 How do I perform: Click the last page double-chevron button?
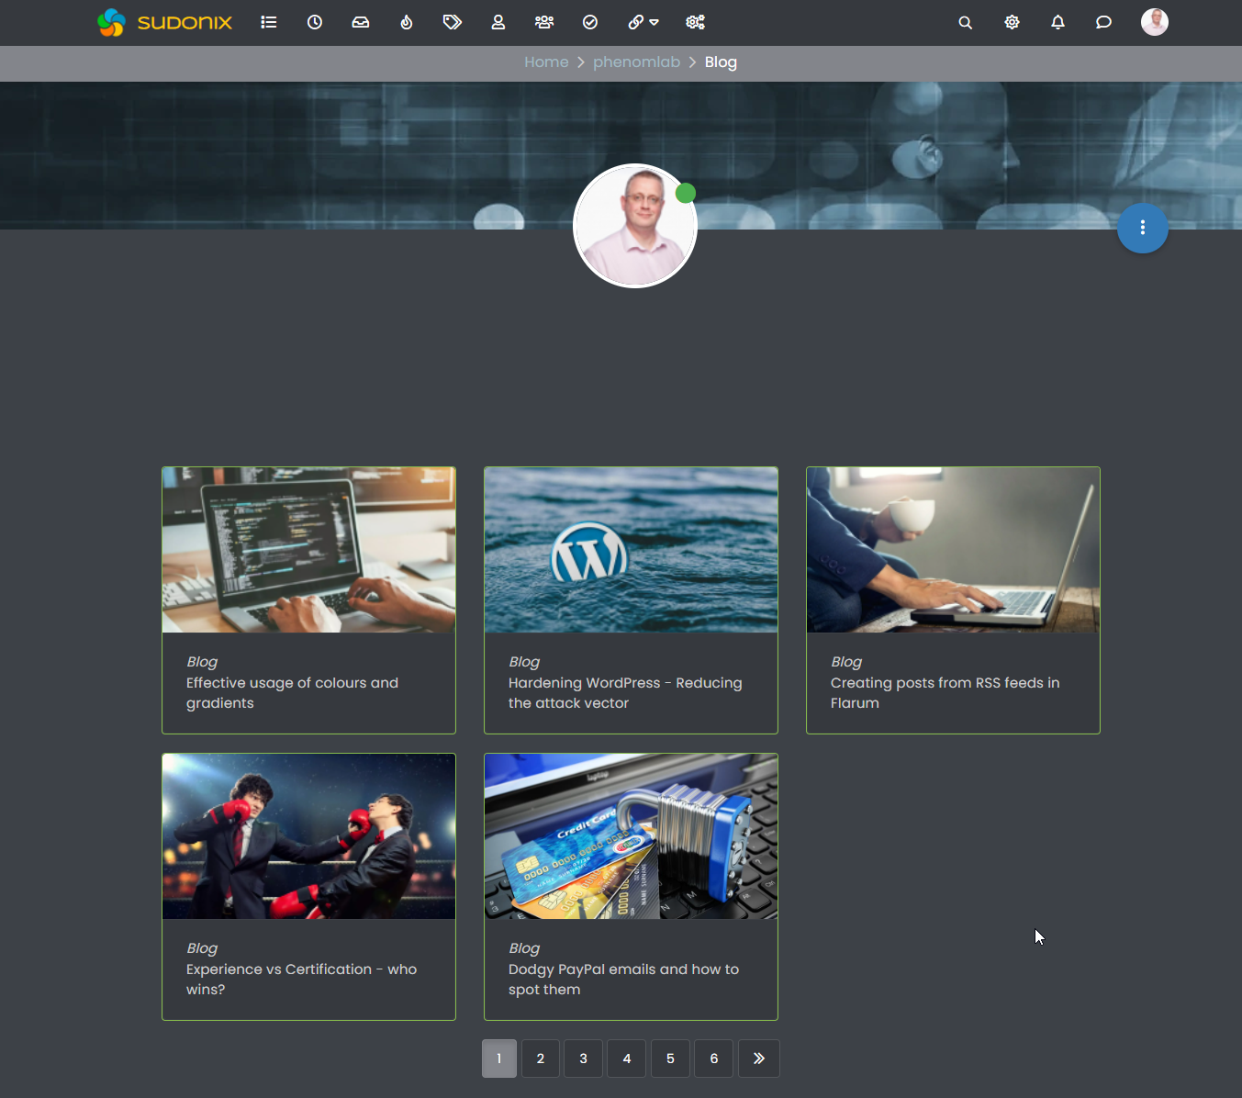tap(759, 1059)
